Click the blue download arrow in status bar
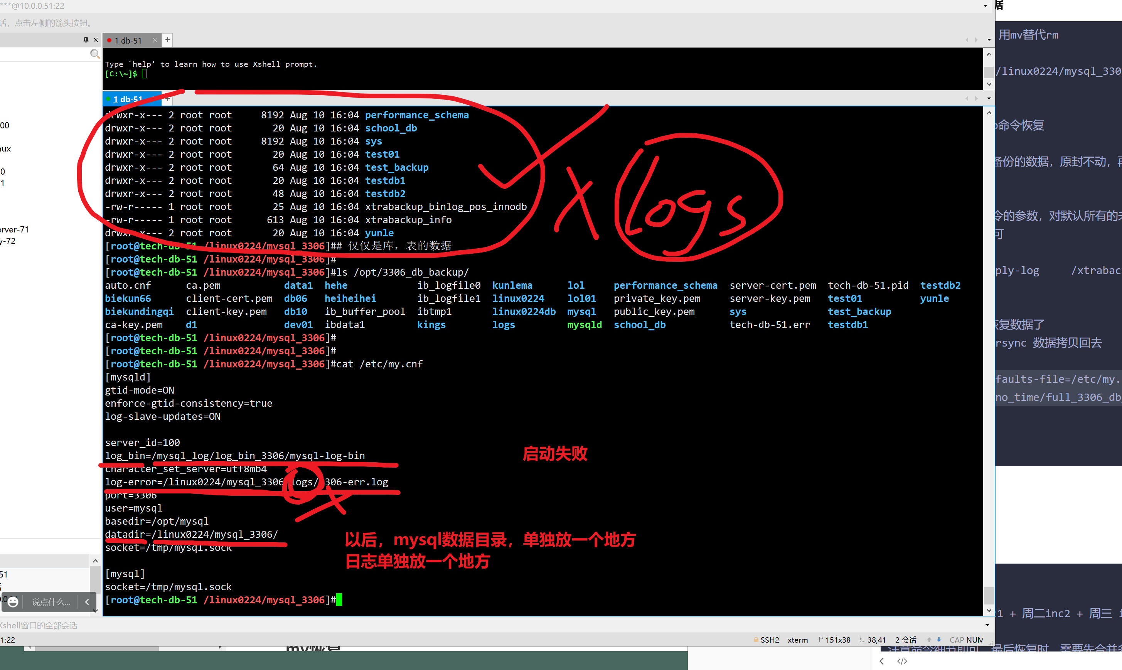Image resolution: width=1122 pixels, height=670 pixels. 939,639
